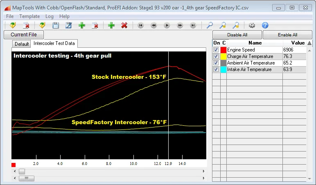Screen dimensions: 316x185
Task: Click the lower horizontal scrollbar thumb with grip
Action: coord(26,178)
